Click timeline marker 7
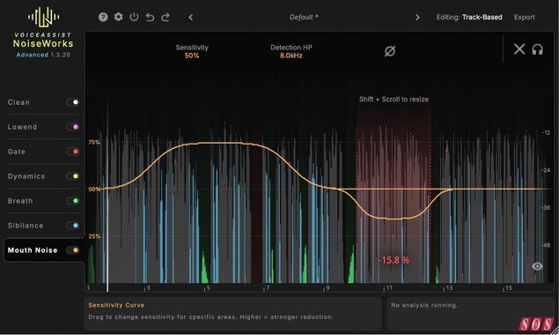The width and height of the screenshot is (559, 335). [268, 288]
